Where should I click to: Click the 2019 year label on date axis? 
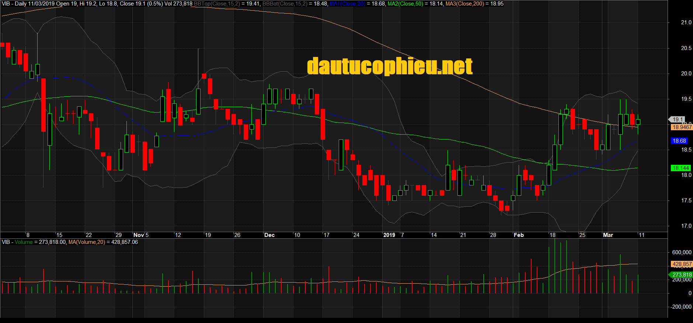[389, 235]
